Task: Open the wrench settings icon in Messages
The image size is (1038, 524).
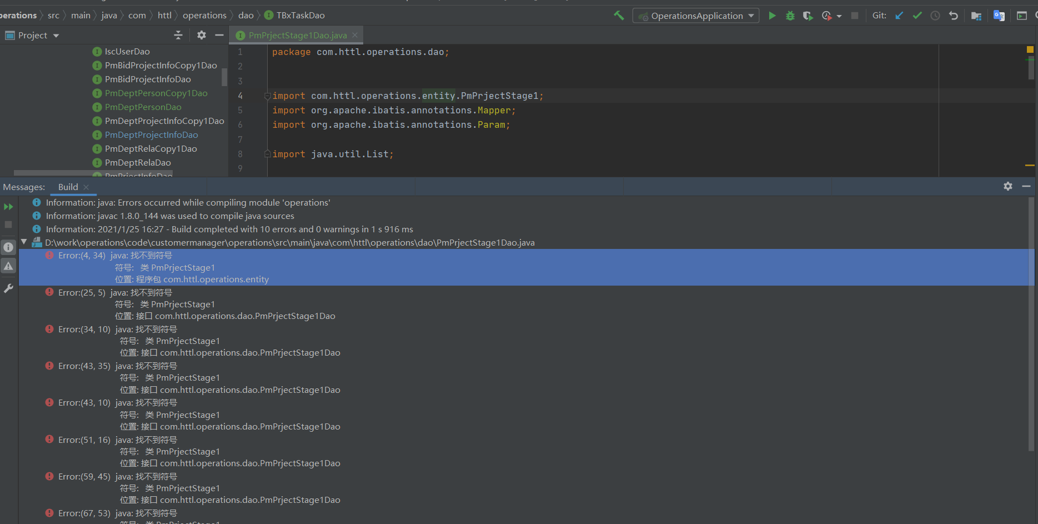Action: point(8,288)
